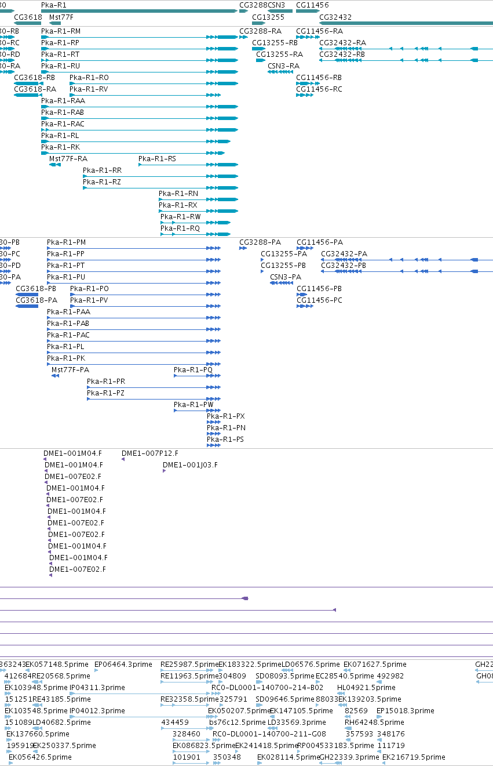
Task: Select transcript Pka-R1-RAA
Action: [x=63, y=101]
